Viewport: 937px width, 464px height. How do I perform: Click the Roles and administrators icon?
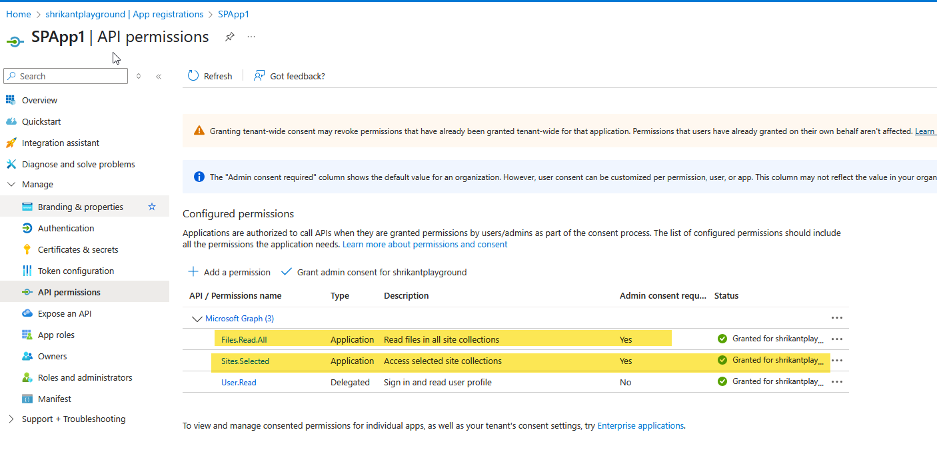coord(27,377)
